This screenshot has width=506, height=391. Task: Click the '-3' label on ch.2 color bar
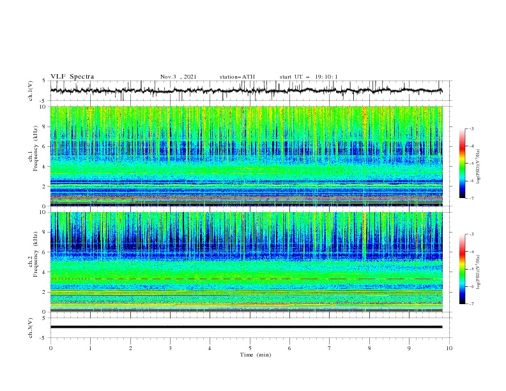coord(471,234)
